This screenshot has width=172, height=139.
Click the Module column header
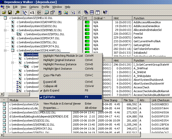pyautogui.click(x=24, y=100)
